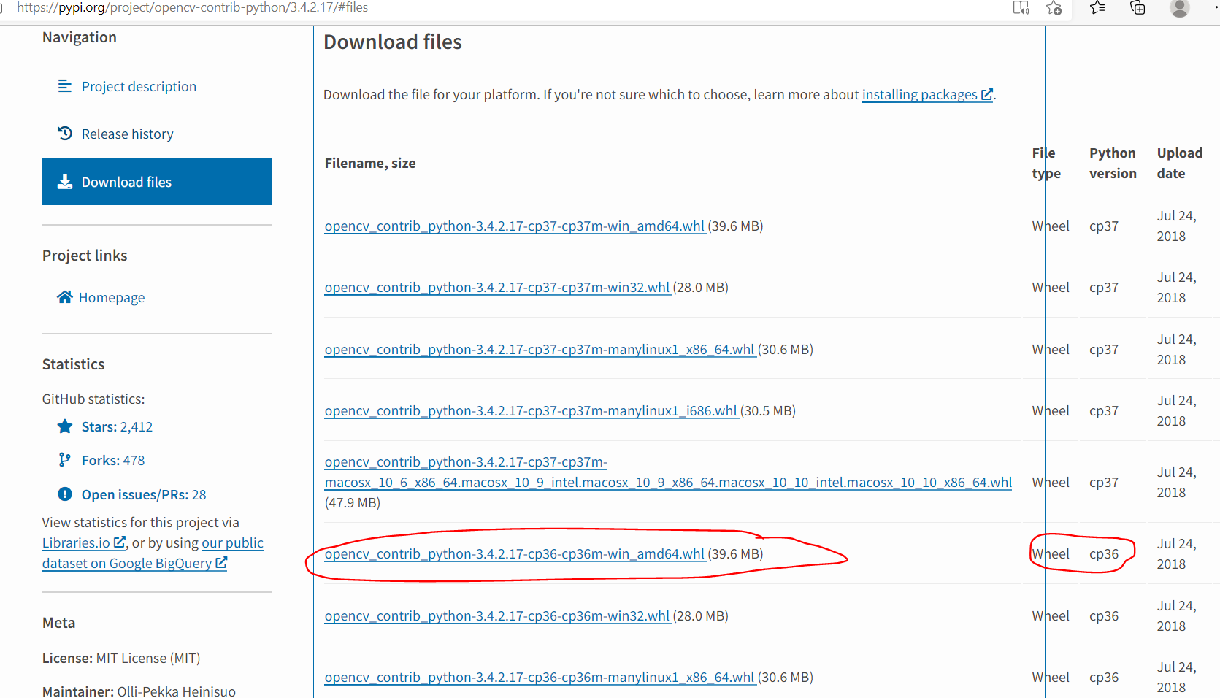Image resolution: width=1220 pixels, height=698 pixels.
Task: Open the installing packages help link
Action: click(x=927, y=94)
